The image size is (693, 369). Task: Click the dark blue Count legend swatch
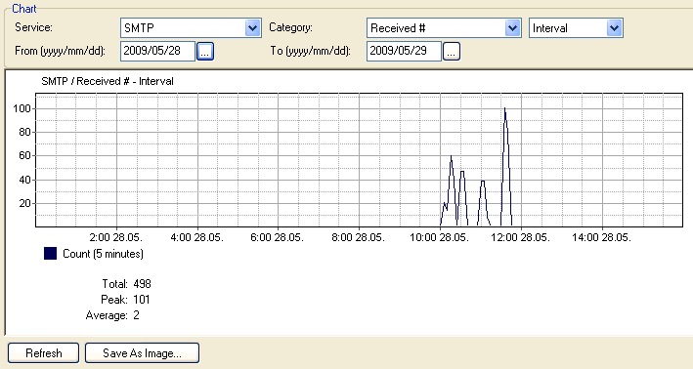51,254
